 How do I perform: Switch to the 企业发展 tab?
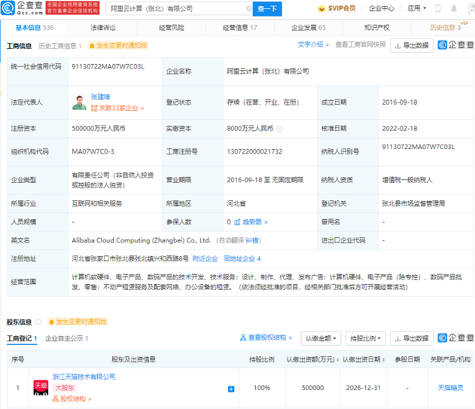(308, 28)
